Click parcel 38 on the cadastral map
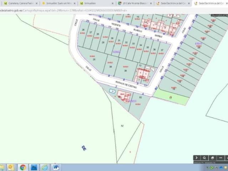The height and width of the screenshot is (171, 228). 125,71
